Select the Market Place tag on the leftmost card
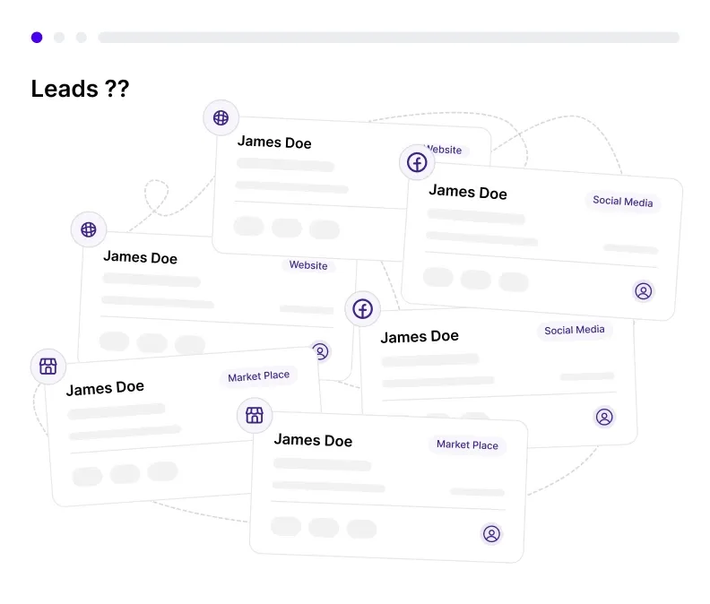The width and height of the screenshot is (710, 604). tap(258, 376)
